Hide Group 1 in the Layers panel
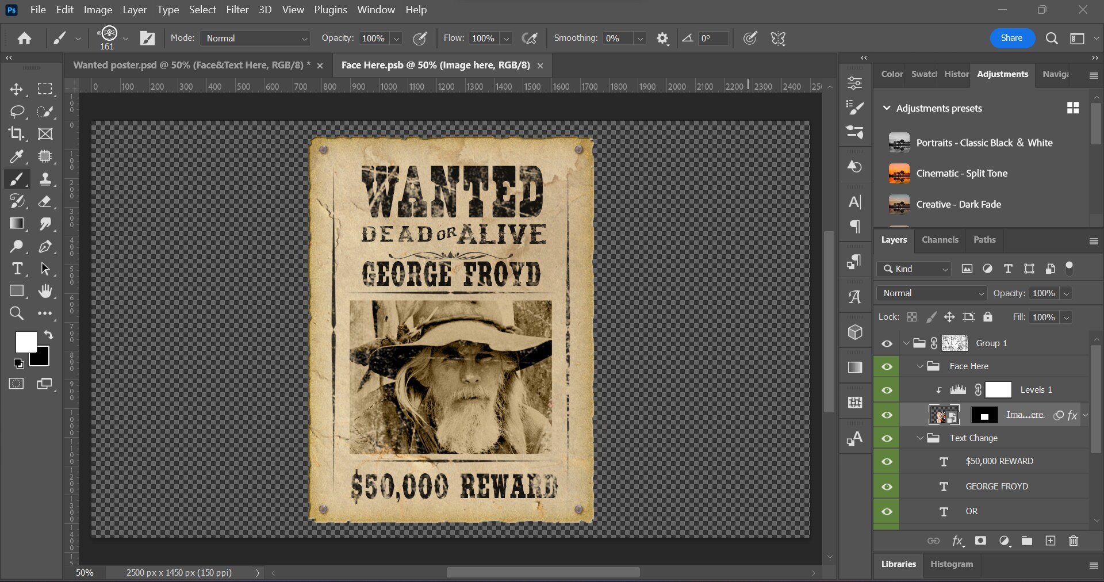 887,343
